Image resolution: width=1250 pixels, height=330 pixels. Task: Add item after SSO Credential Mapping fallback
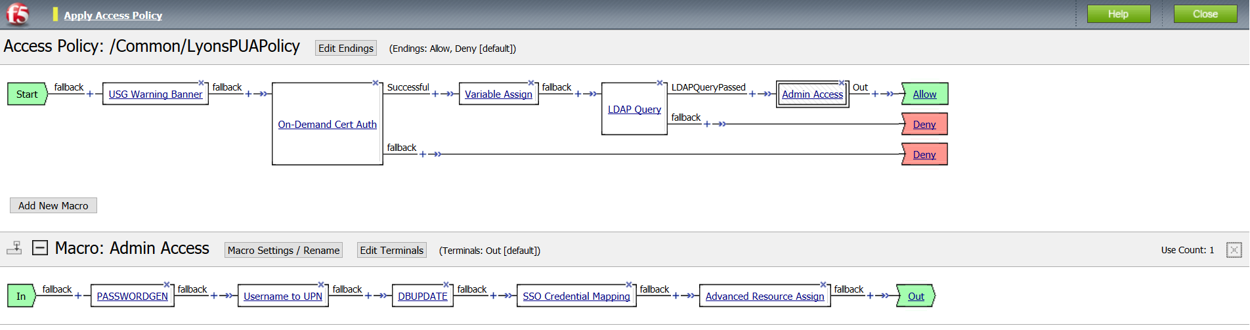click(x=676, y=296)
